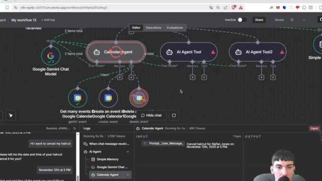Click the browser address bar URL
322x181 pixels.
(64, 8)
